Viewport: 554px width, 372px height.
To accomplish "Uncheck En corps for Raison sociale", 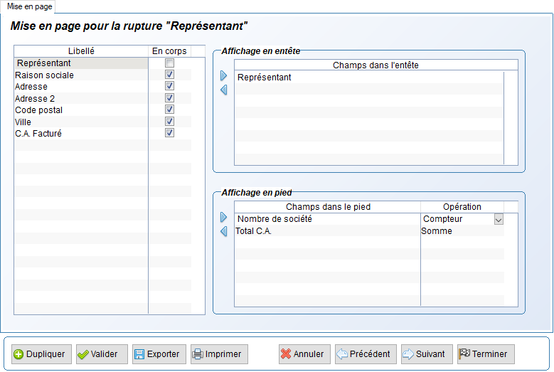I will [169, 75].
